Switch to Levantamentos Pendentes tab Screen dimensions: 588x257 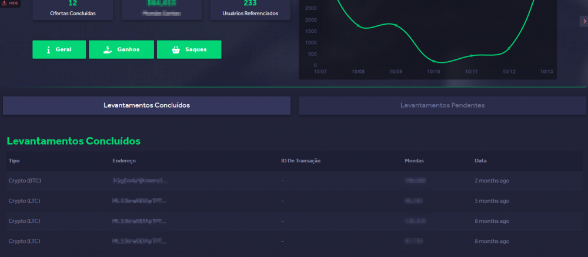tap(442, 105)
